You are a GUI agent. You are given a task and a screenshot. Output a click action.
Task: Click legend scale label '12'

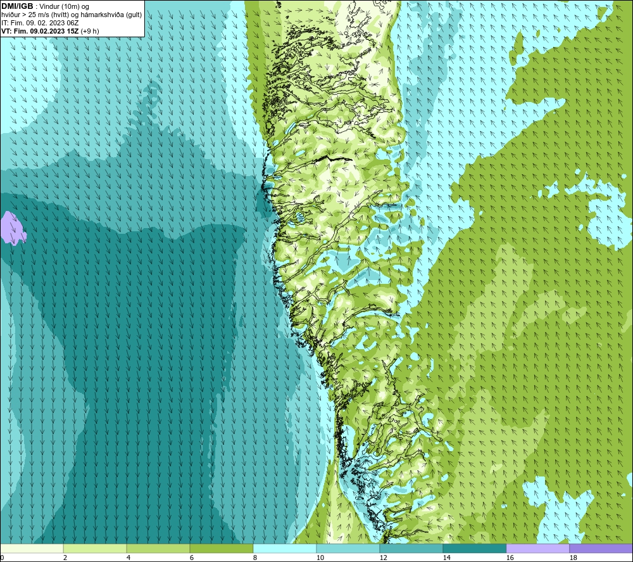click(x=383, y=558)
